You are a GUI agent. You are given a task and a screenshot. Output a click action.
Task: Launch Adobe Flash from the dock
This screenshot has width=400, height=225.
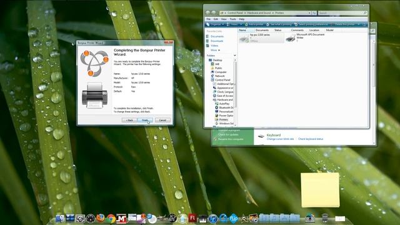point(192,218)
